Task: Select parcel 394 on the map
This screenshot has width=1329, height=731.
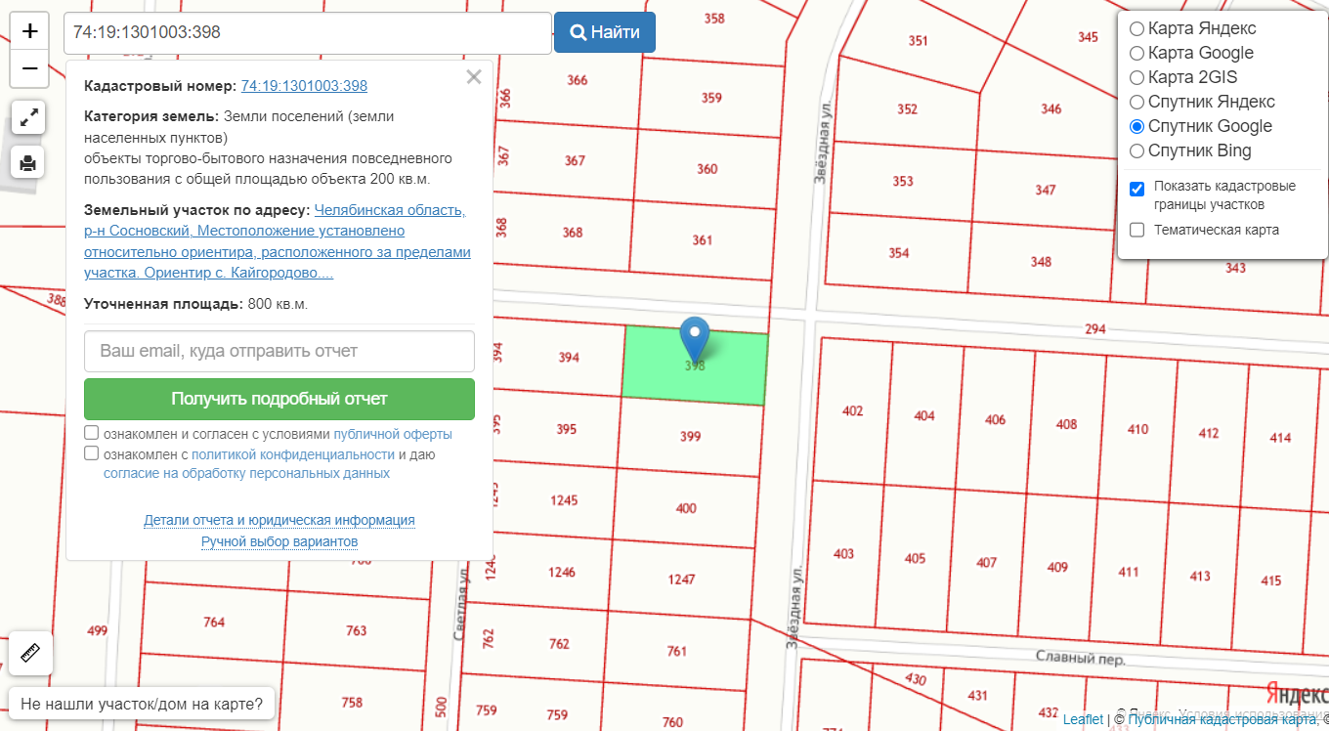Action: click(569, 358)
